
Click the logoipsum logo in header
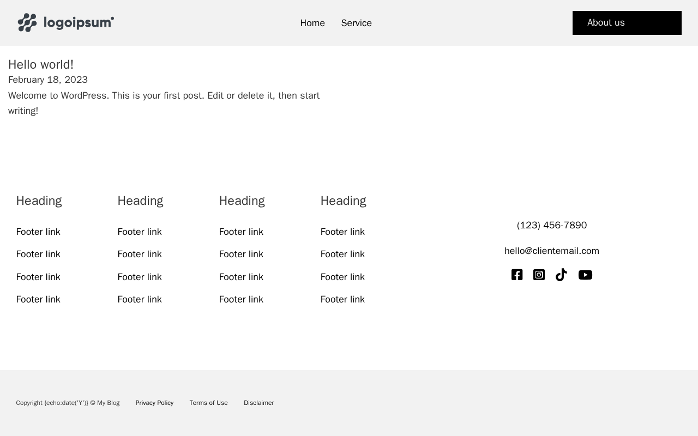click(x=65, y=23)
